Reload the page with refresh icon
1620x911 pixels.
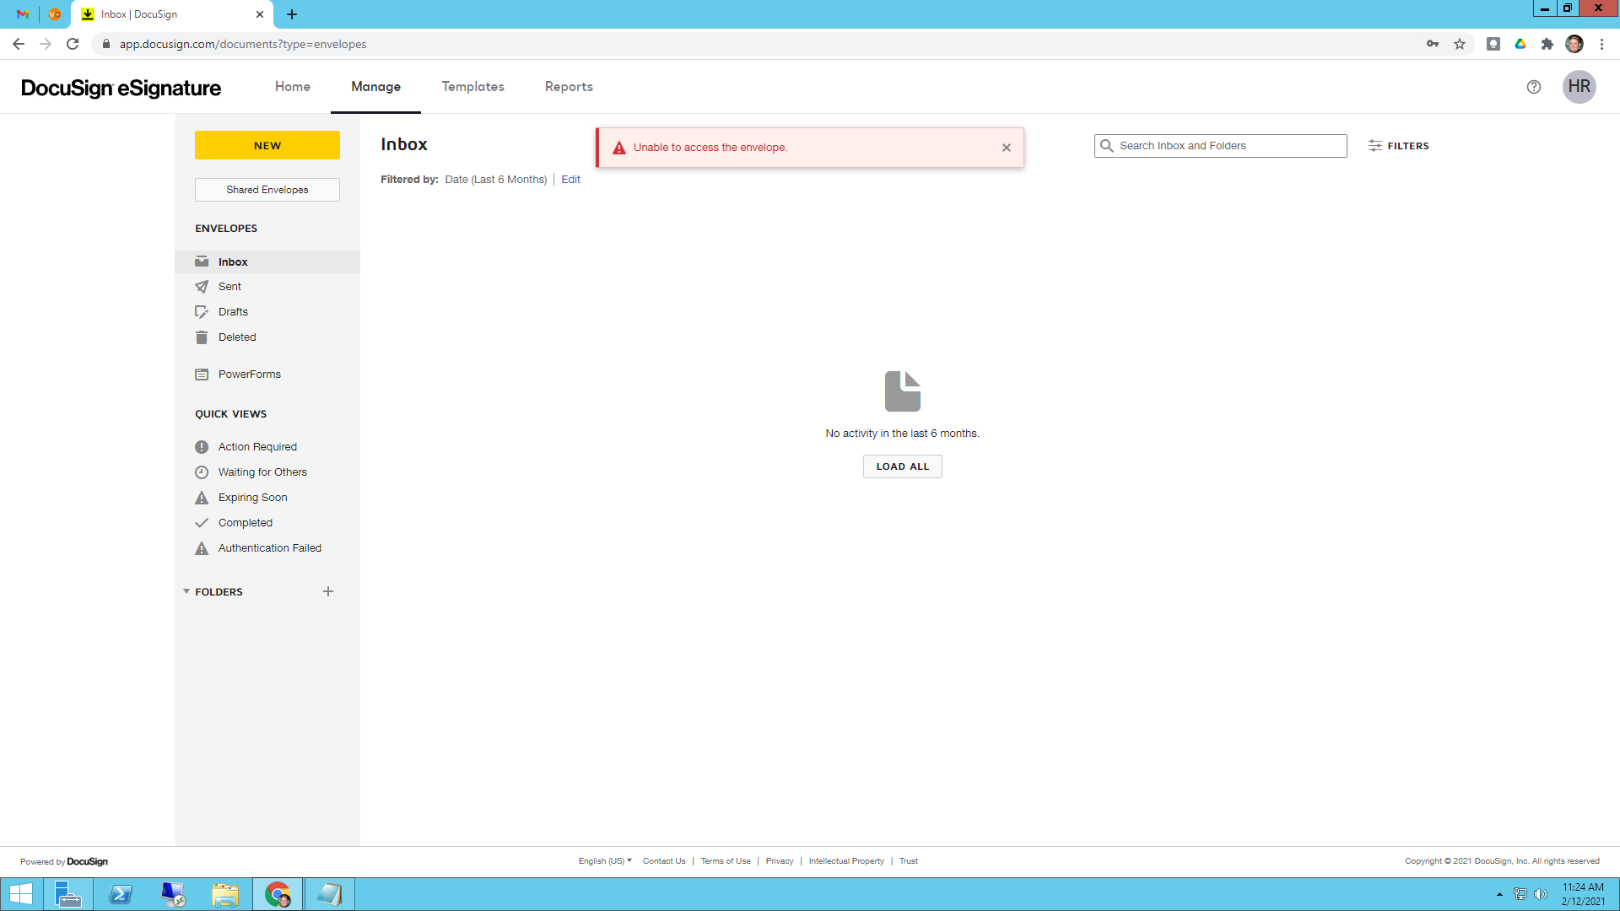tap(73, 44)
